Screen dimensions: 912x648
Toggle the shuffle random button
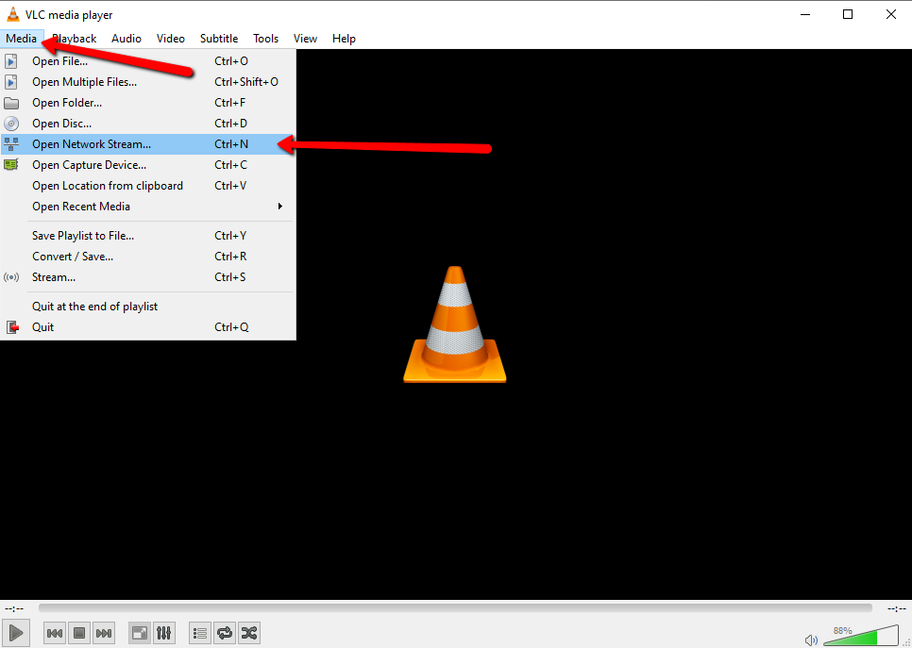click(249, 633)
